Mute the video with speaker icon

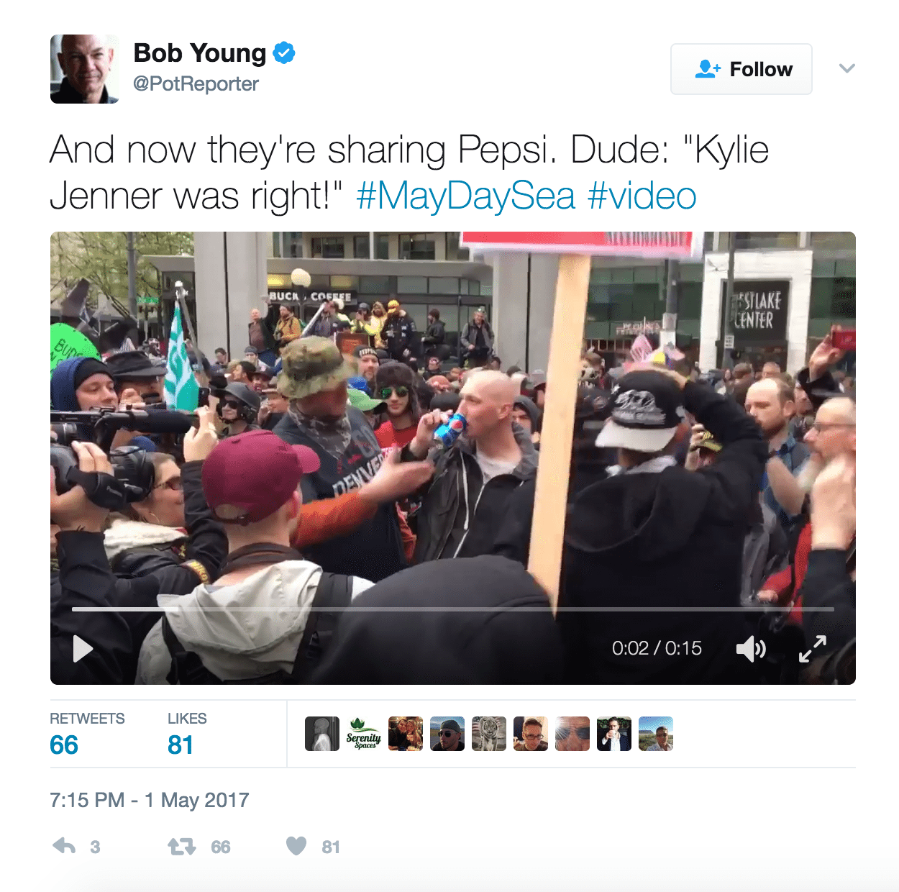point(751,649)
